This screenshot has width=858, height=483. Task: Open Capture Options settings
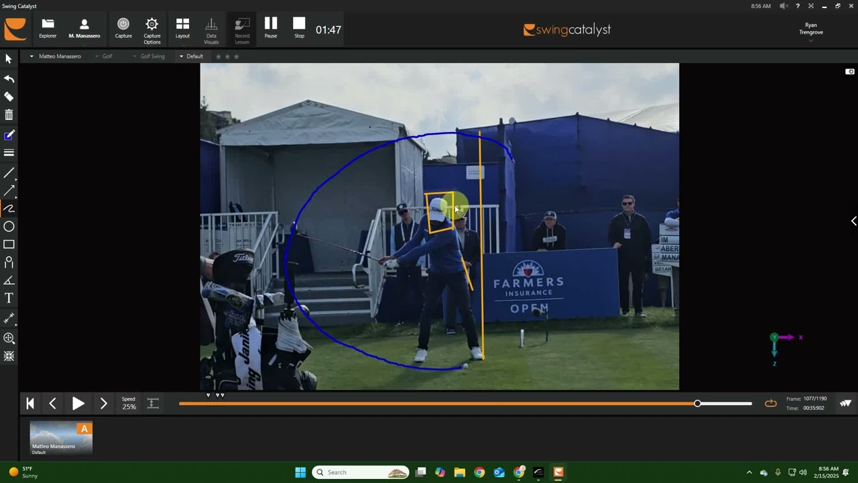pyautogui.click(x=152, y=31)
